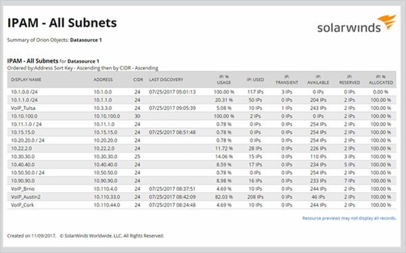The height and width of the screenshot is (253, 406).
Task: Click the 7 IPs reserved value
Action: 349,181
